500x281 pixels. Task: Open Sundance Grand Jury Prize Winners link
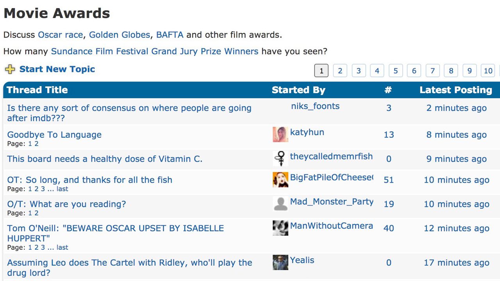[154, 51]
